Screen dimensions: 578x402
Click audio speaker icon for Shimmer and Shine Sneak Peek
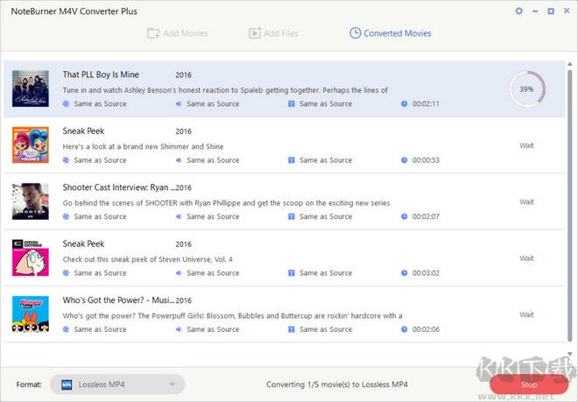(179, 160)
